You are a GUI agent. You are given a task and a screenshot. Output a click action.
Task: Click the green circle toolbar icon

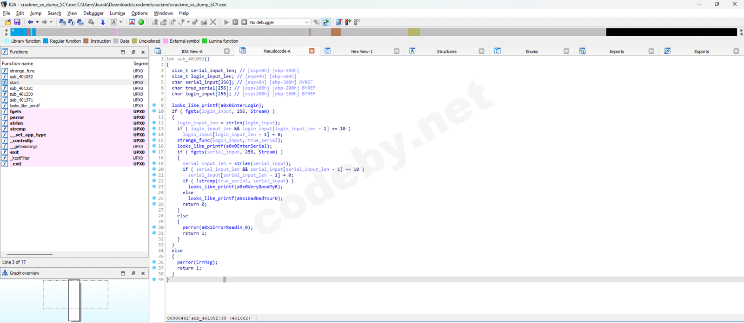141,22
